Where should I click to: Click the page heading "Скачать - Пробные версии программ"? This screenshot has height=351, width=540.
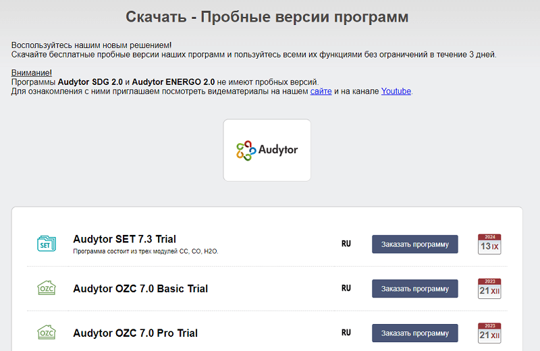(267, 16)
